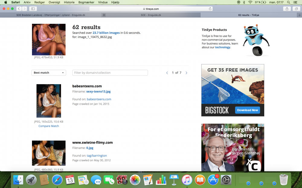Open the Share menu in Safari toolbar
Viewport: 302px width, 188px height.
point(287,9)
